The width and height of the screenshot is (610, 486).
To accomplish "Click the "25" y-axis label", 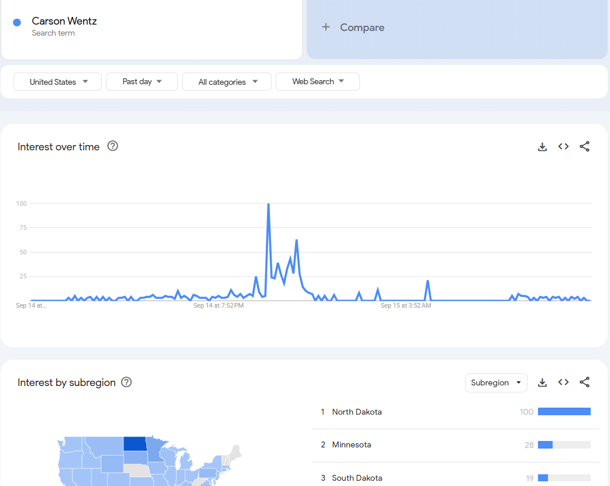I will tap(23, 277).
